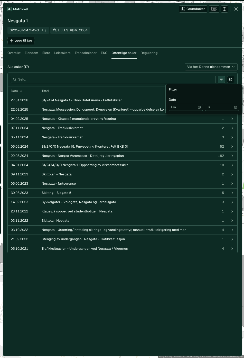Sort by the Dato column header
This screenshot has height=358, width=244.
coord(16,91)
